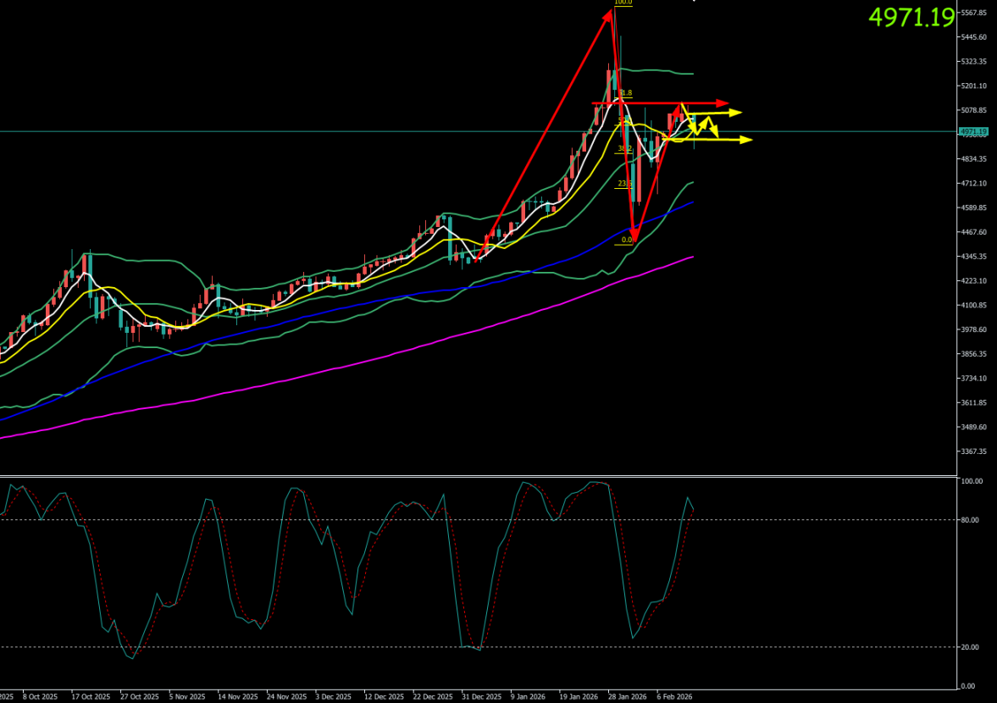Click the large green 4971.19 price readout
Viewport: 997px width, 703px height.
click(x=911, y=17)
